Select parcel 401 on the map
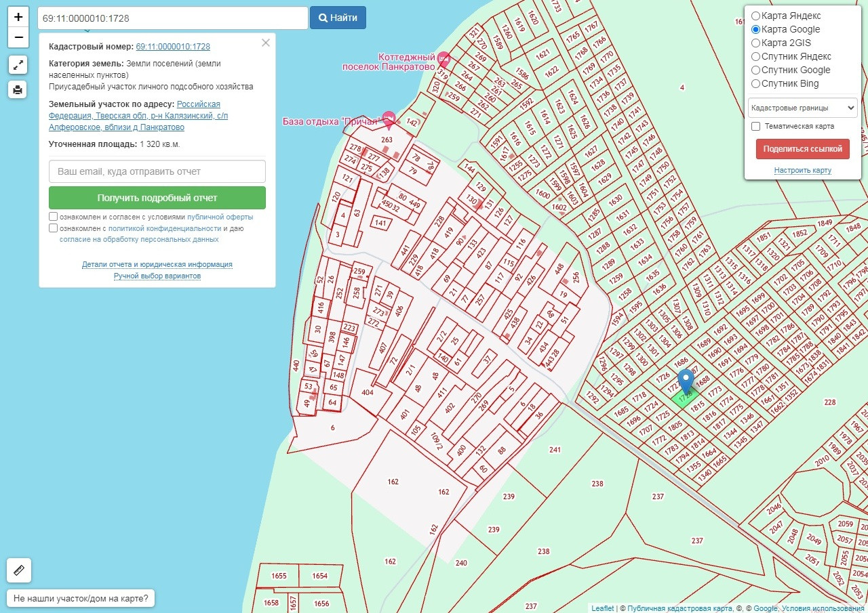Screen dimensions: 868x613 pyautogui.click(x=405, y=415)
